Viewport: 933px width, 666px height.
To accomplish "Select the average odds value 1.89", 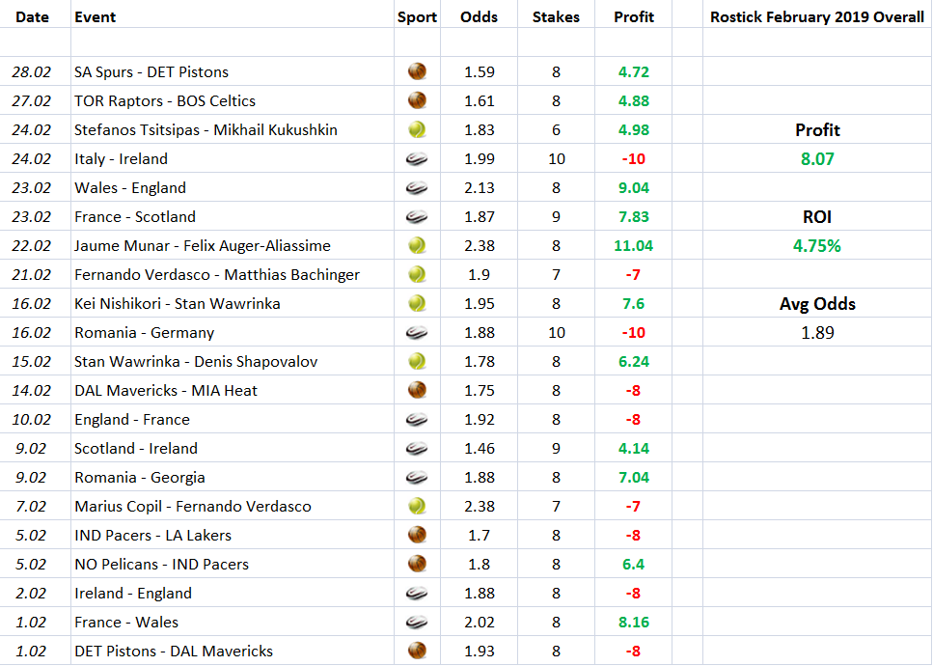I will [816, 332].
